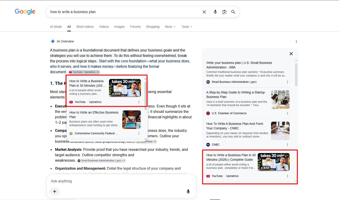Start voice search with microphone icon in search bar
Viewport: 339px width, 200px height.
pyautogui.click(x=215, y=12)
